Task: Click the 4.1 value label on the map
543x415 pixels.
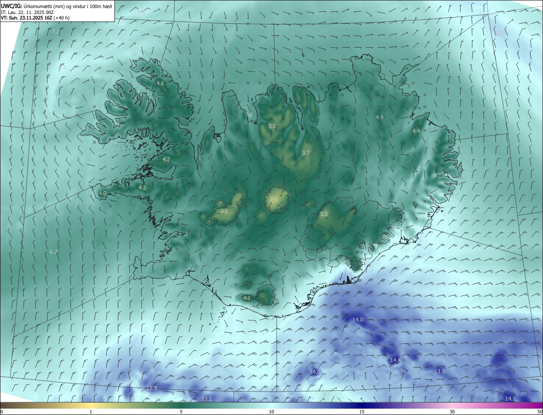Action: [x=247, y=298]
